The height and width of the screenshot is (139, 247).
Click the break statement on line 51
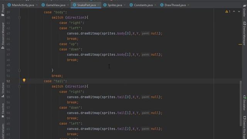click(x=57, y=76)
